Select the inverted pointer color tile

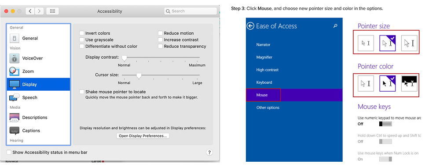[409, 83]
